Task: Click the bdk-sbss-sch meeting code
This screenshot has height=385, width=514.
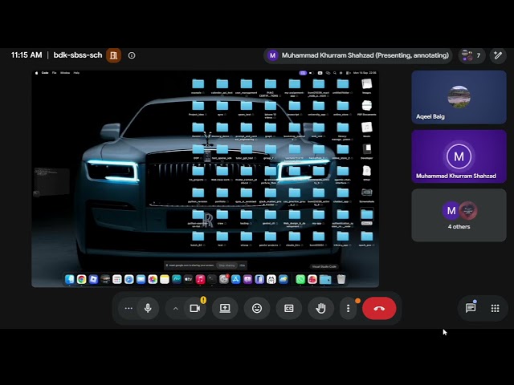Action: pyautogui.click(x=78, y=55)
